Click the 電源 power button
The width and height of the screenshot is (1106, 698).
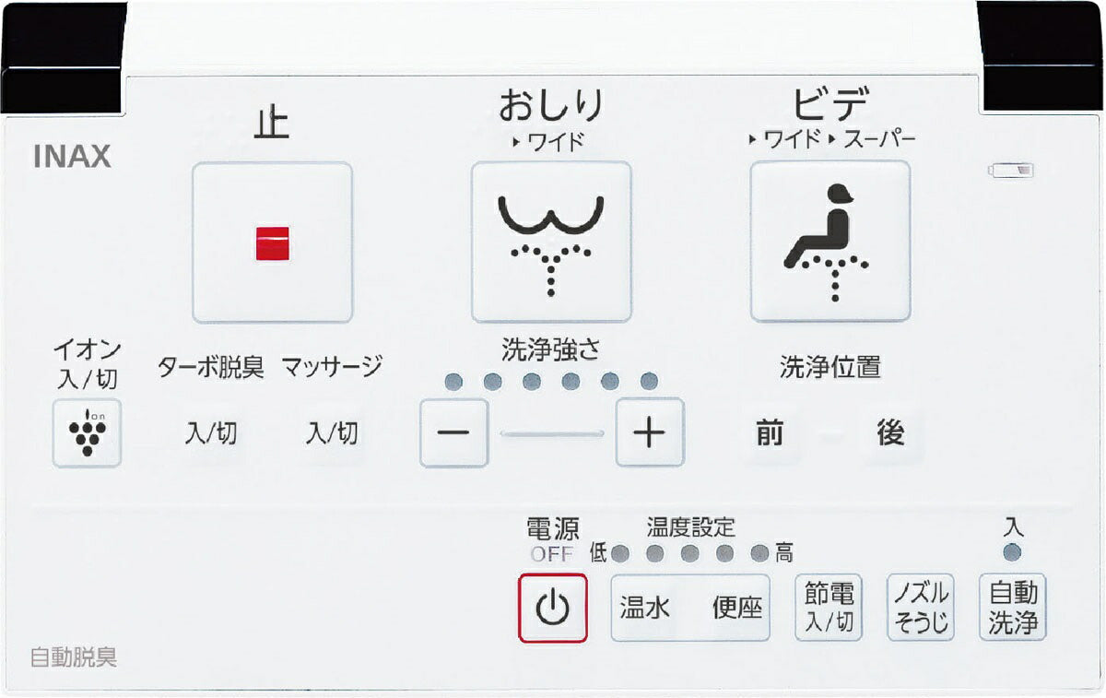pos(552,607)
